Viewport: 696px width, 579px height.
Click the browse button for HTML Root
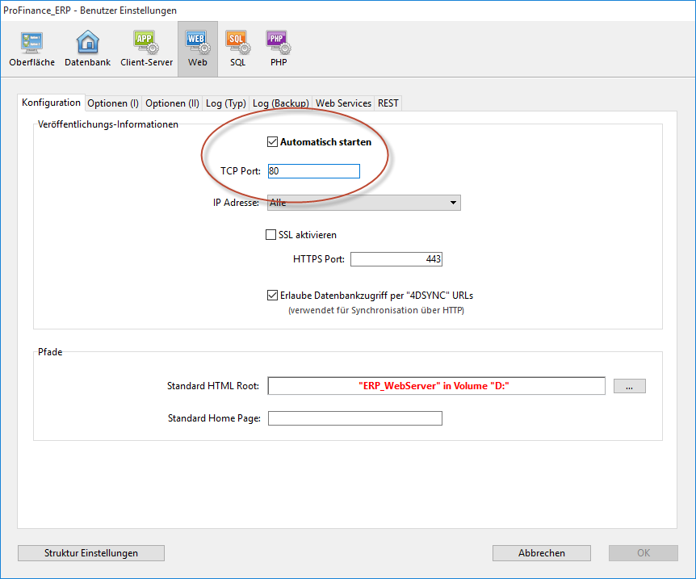tap(629, 386)
